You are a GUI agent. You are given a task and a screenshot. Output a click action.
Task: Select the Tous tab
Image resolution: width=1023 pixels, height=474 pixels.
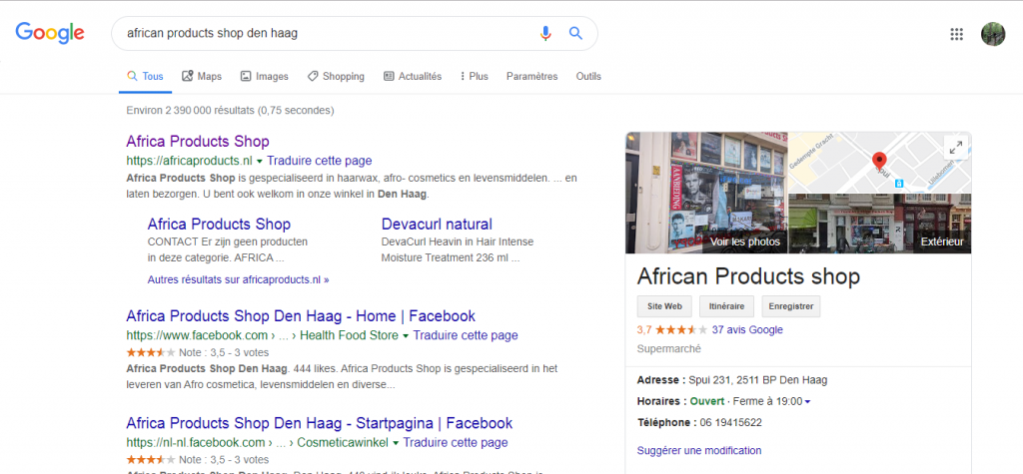pos(146,76)
